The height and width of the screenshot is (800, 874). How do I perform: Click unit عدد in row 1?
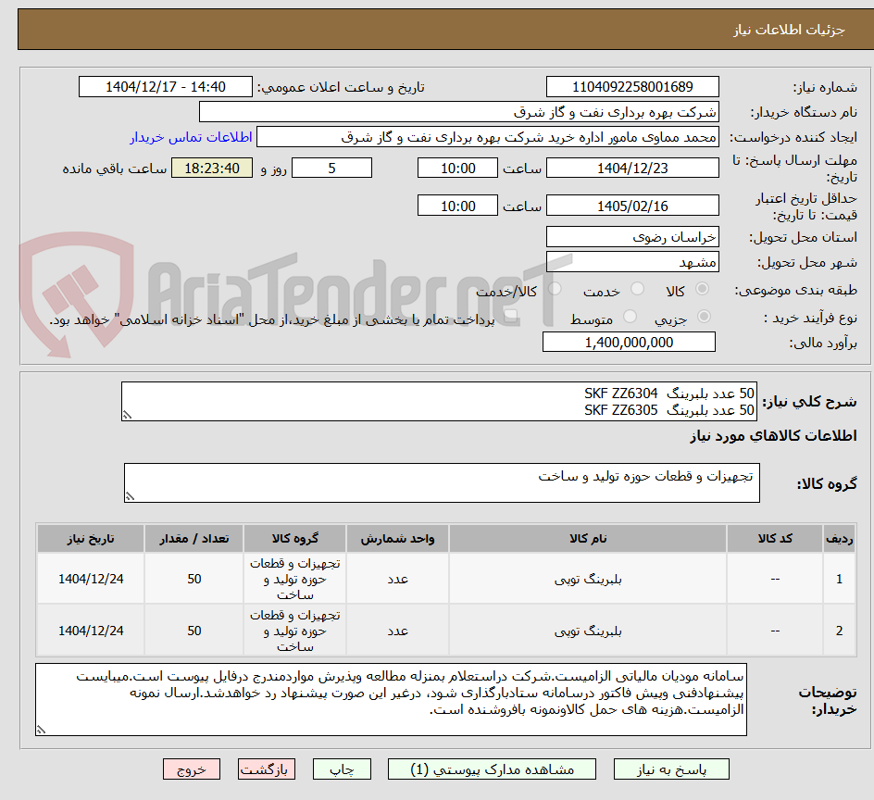pos(397,580)
